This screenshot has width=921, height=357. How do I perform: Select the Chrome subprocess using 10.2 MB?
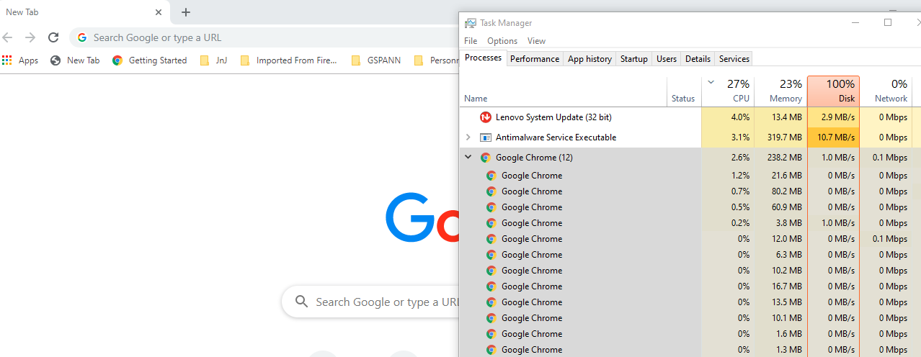(690, 271)
